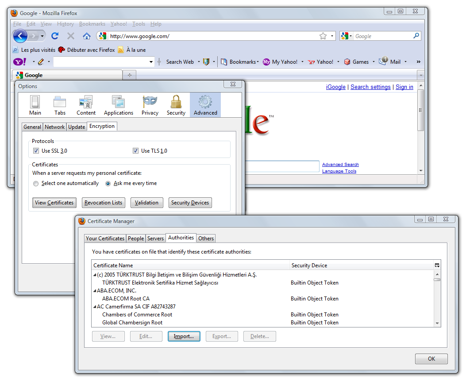The height and width of the screenshot is (381, 466).
Task: Click the Yahoo! toolbar logo
Action: click(x=20, y=62)
